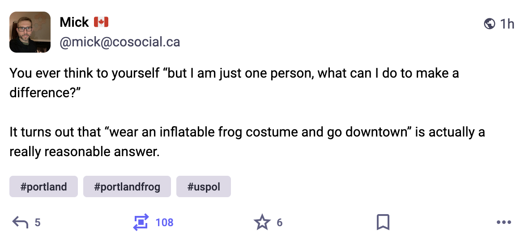Click the post's first paragraph about one person

(234, 73)
